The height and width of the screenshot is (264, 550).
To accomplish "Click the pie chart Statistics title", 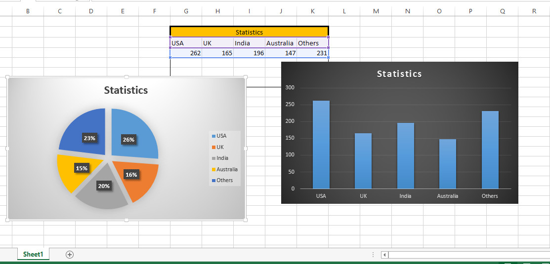I will tap(126, 90).
